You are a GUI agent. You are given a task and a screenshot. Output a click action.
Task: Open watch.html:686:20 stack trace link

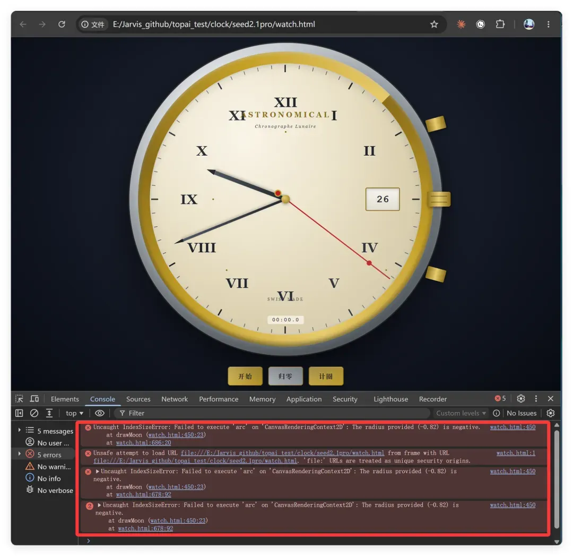143,442
